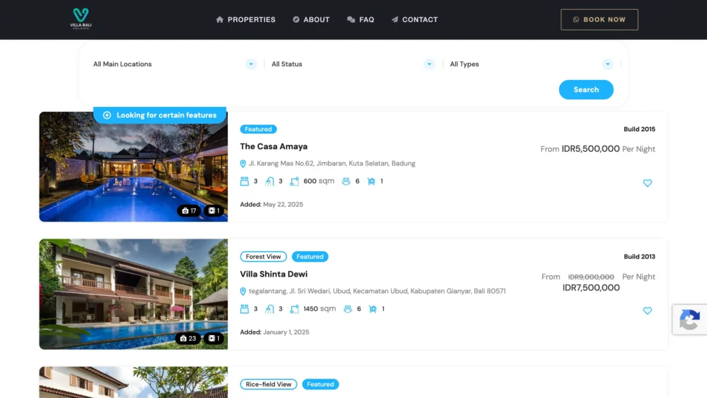Open video badge on Villa Shinta Dewi image
The width and height of the screenshot is (707, 398).
click(x=214, y=338)
